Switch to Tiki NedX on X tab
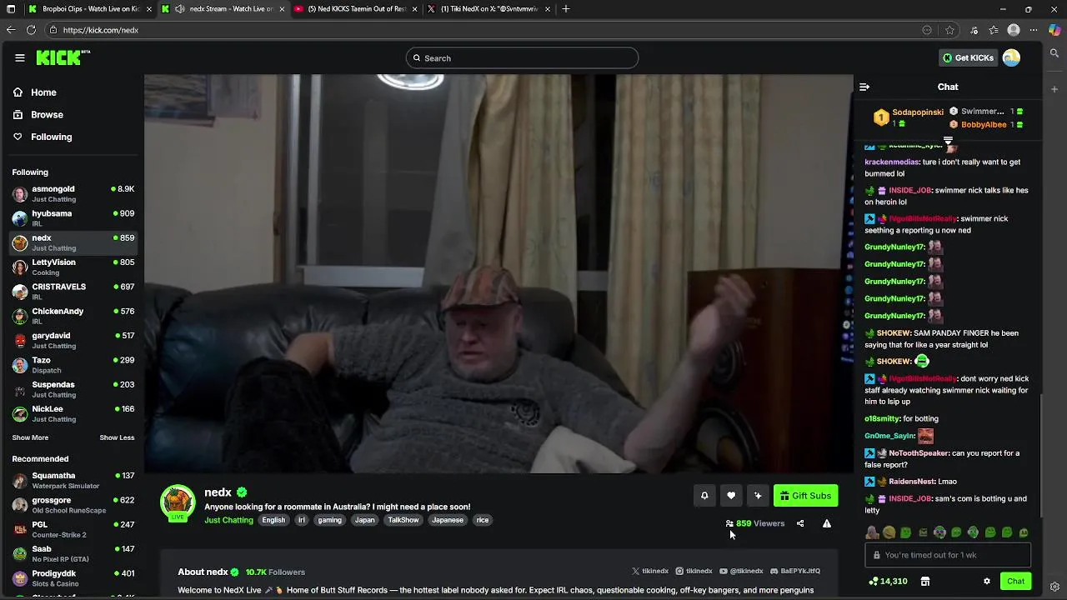The image size is (1067, 600). (x=487, y=9)
